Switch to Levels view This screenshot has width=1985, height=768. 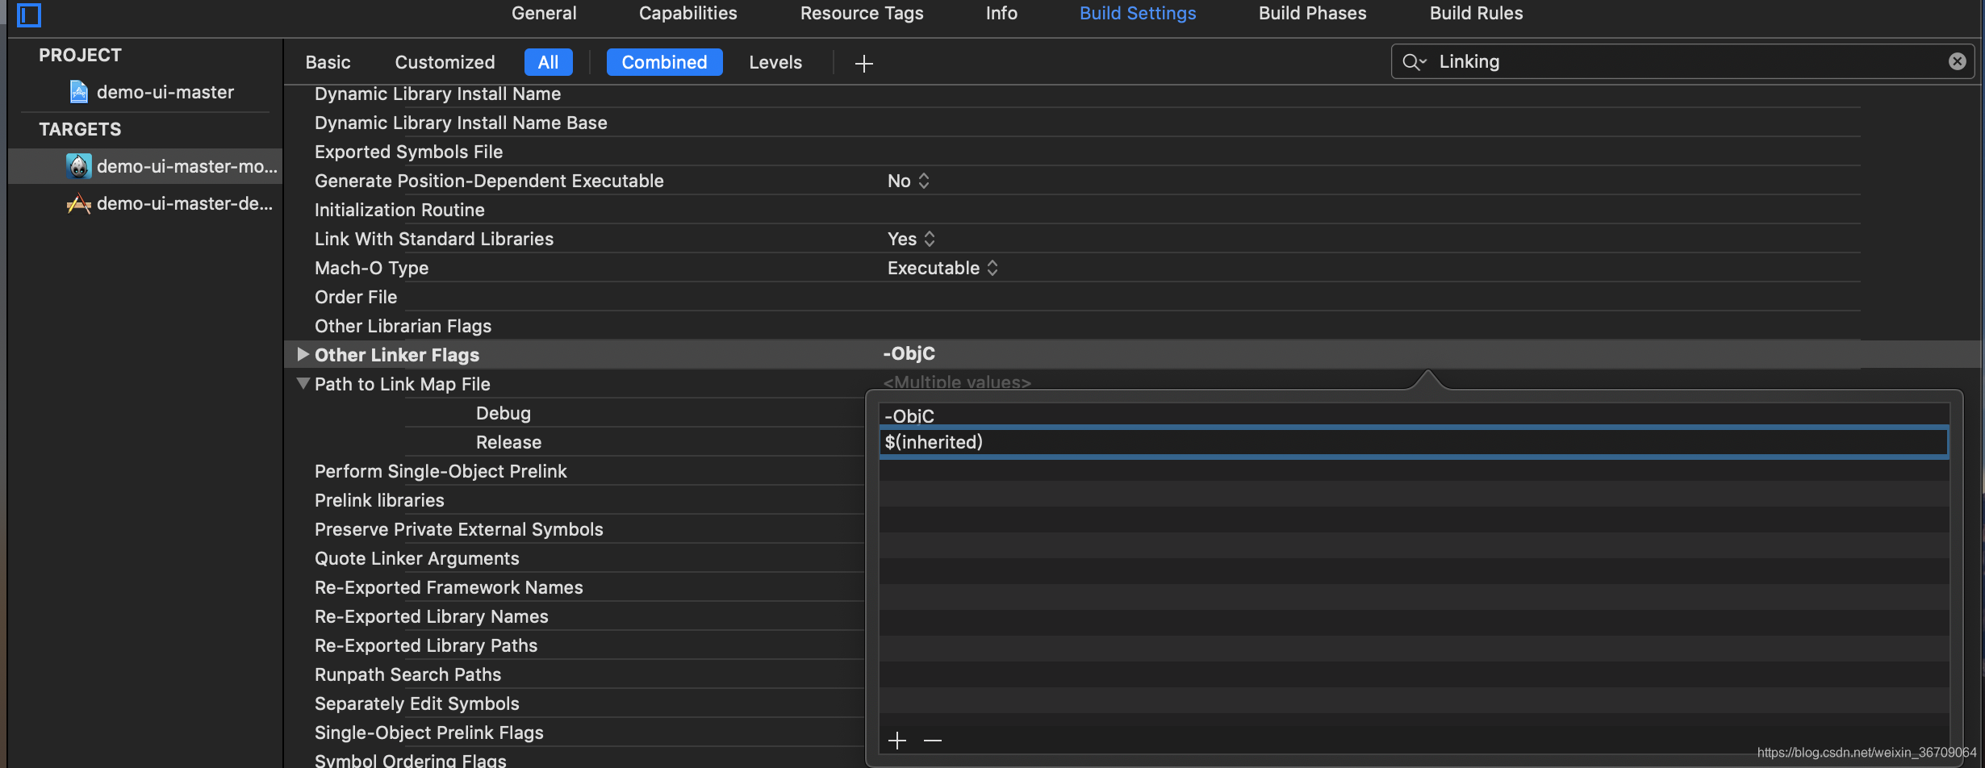pyautogui.click(x=775, y=62)
